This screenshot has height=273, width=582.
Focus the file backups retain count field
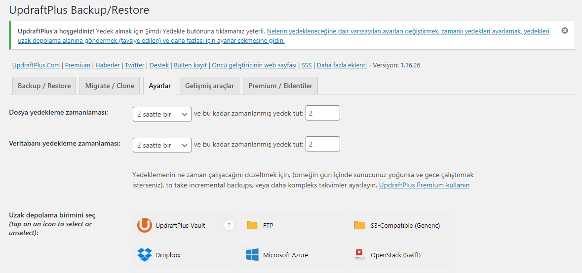322,113
